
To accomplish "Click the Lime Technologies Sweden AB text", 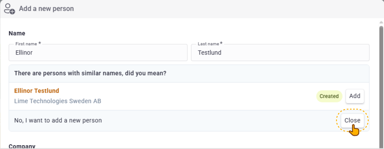I will (x=58, y=101).
